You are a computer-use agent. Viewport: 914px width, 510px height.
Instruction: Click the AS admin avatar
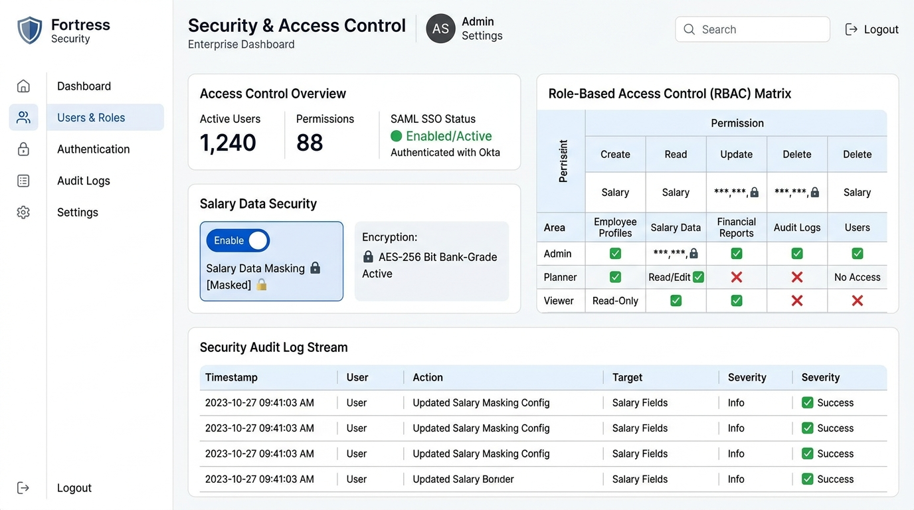440,29
